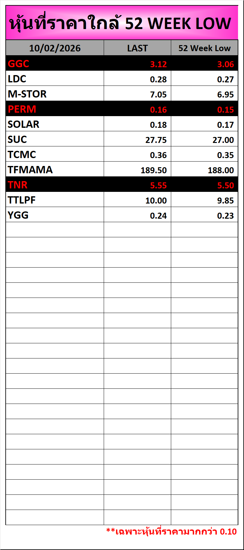Click GGC last price 3.12

pos(158,64)
